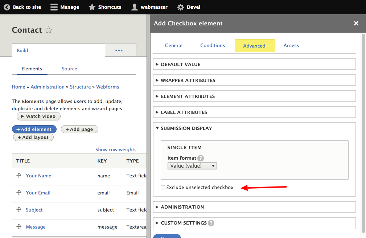Click the drag handle for Message row
This screenshot has height=238, width=366.
pos(19,226)
